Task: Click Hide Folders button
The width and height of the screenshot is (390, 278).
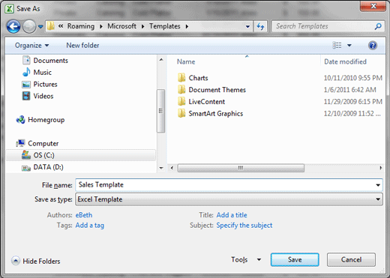Action: click(x=36, y=261)
